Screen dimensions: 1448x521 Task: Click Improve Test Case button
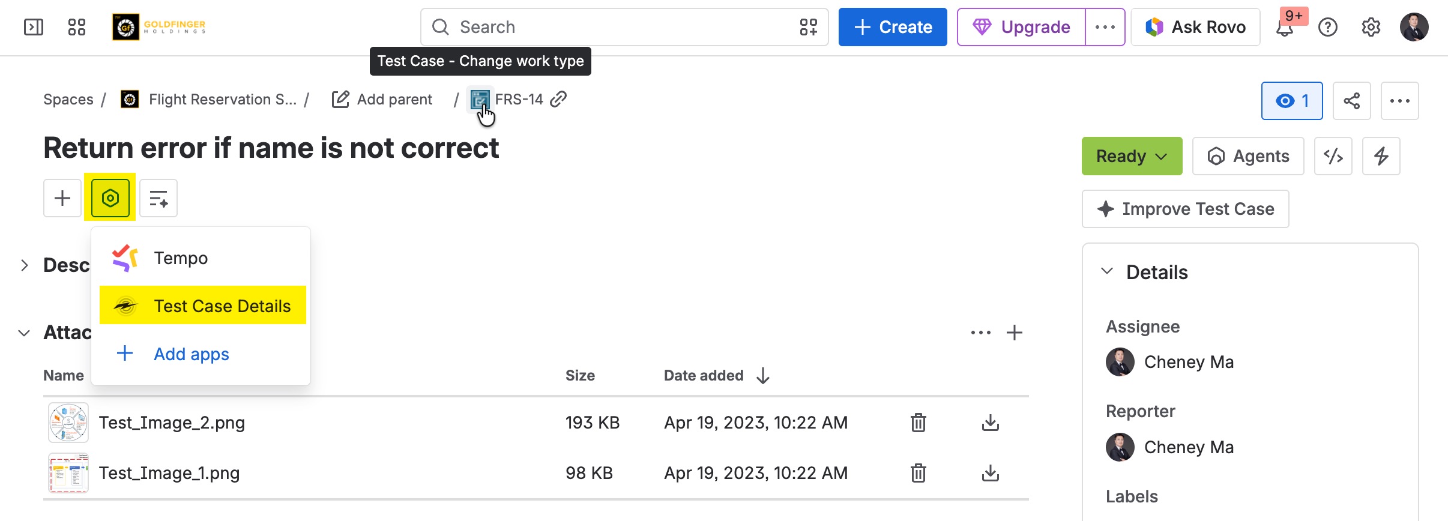1186,209
